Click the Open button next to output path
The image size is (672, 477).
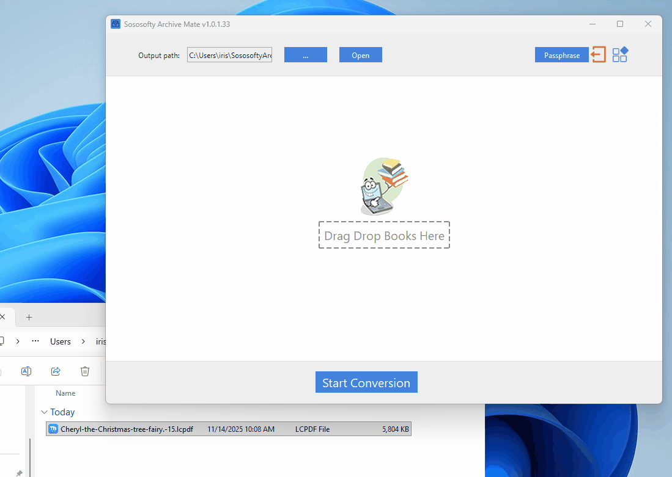click(360, 54)
